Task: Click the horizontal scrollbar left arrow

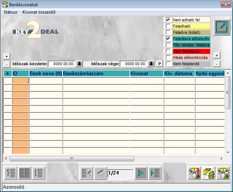Action: pyautogui.click(x=6, y=158)
